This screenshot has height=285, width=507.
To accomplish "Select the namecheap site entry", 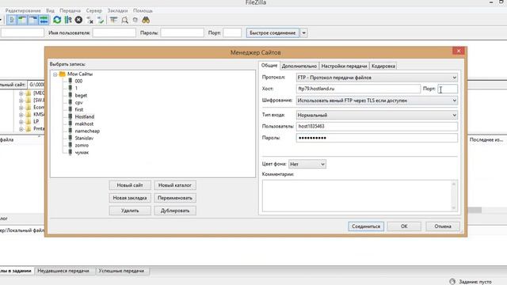I will 87,131.
